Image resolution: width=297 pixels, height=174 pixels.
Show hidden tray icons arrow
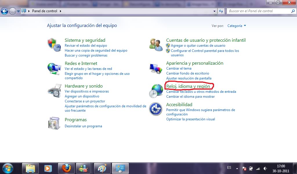[x=237, y=168]
